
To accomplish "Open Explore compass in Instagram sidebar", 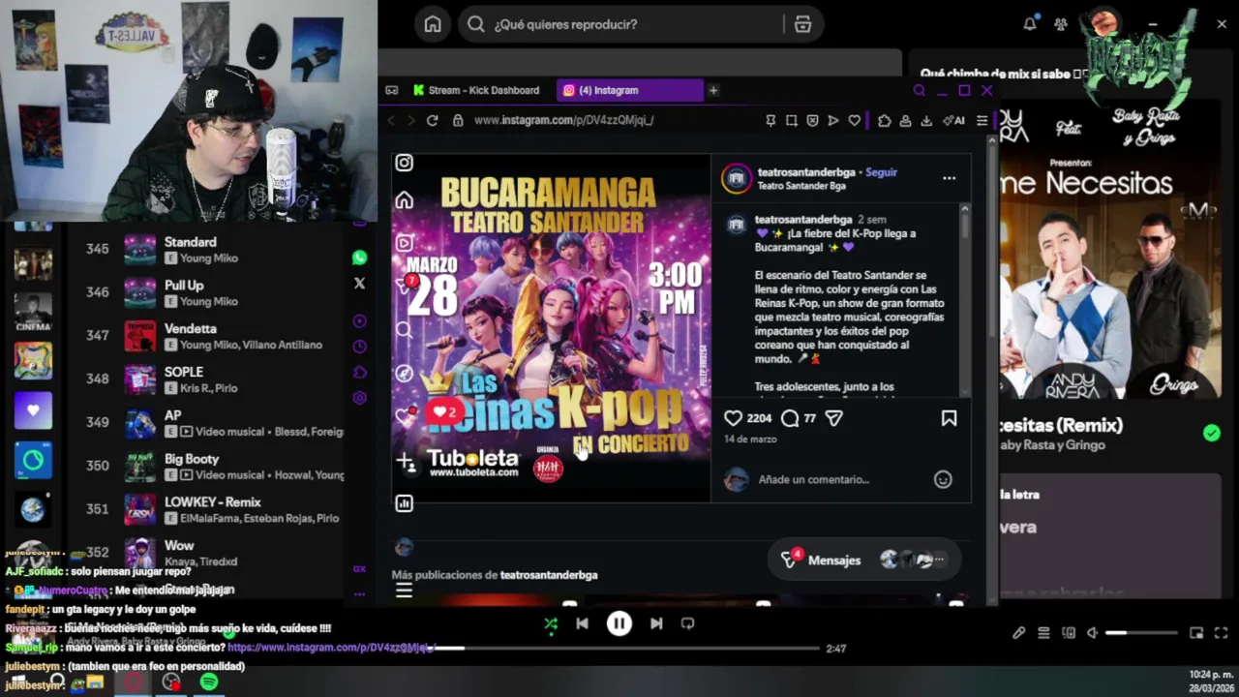I will click(404, 373).
